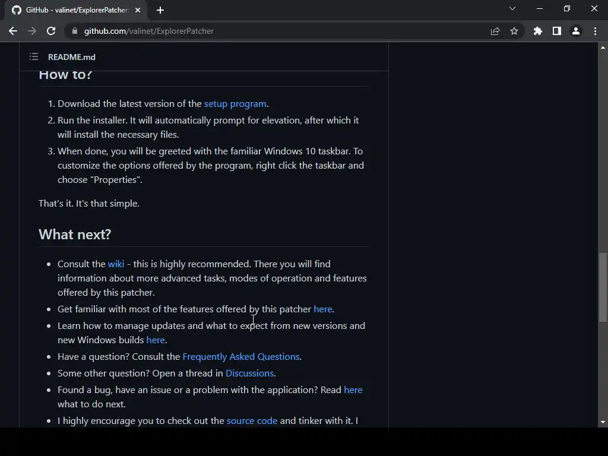Viewport: 608px width, 456px height.
Task: Bookmark this page with star icon
Action: point(514,31)
